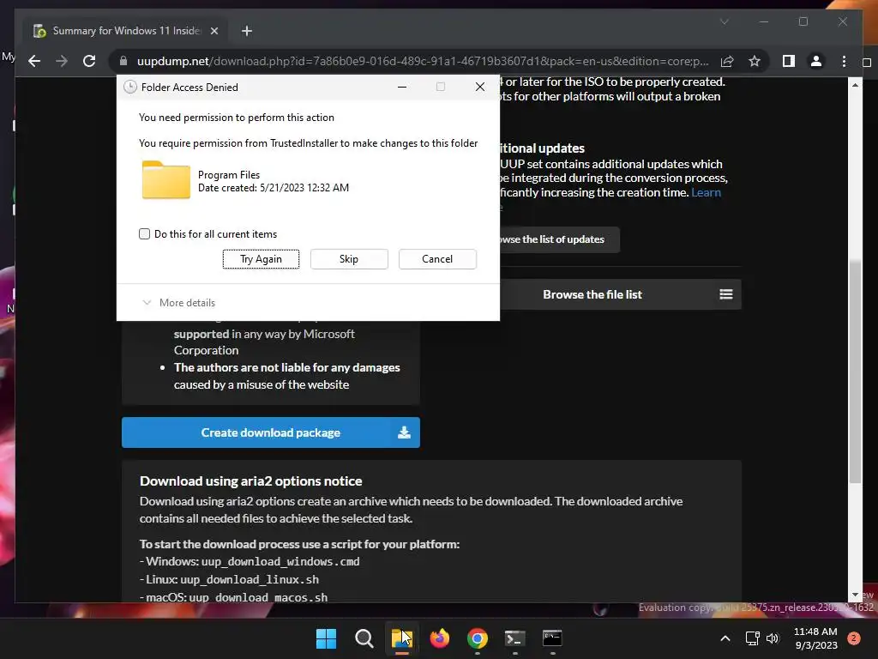Open taskbar Search
878x659 pixels.
(x=364, y=638)
